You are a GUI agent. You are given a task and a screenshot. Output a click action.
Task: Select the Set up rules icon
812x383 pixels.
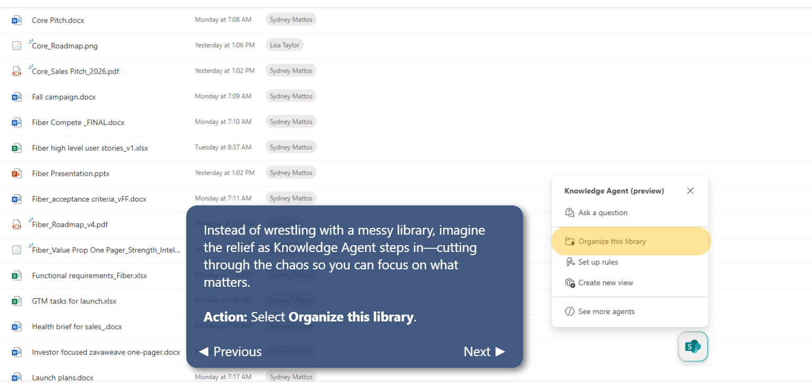[569, 262]
